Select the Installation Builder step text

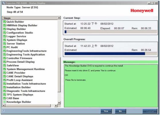[19, 87]
